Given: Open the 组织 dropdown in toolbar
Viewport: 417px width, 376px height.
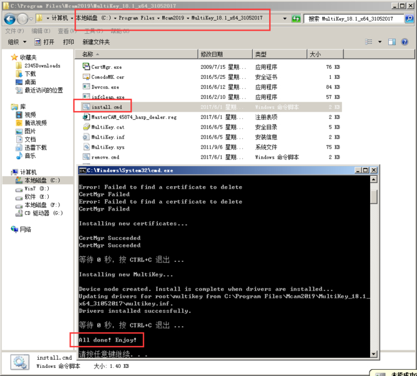Looking at the screenshot, I should pyautogui.click(x=16, y=42).
